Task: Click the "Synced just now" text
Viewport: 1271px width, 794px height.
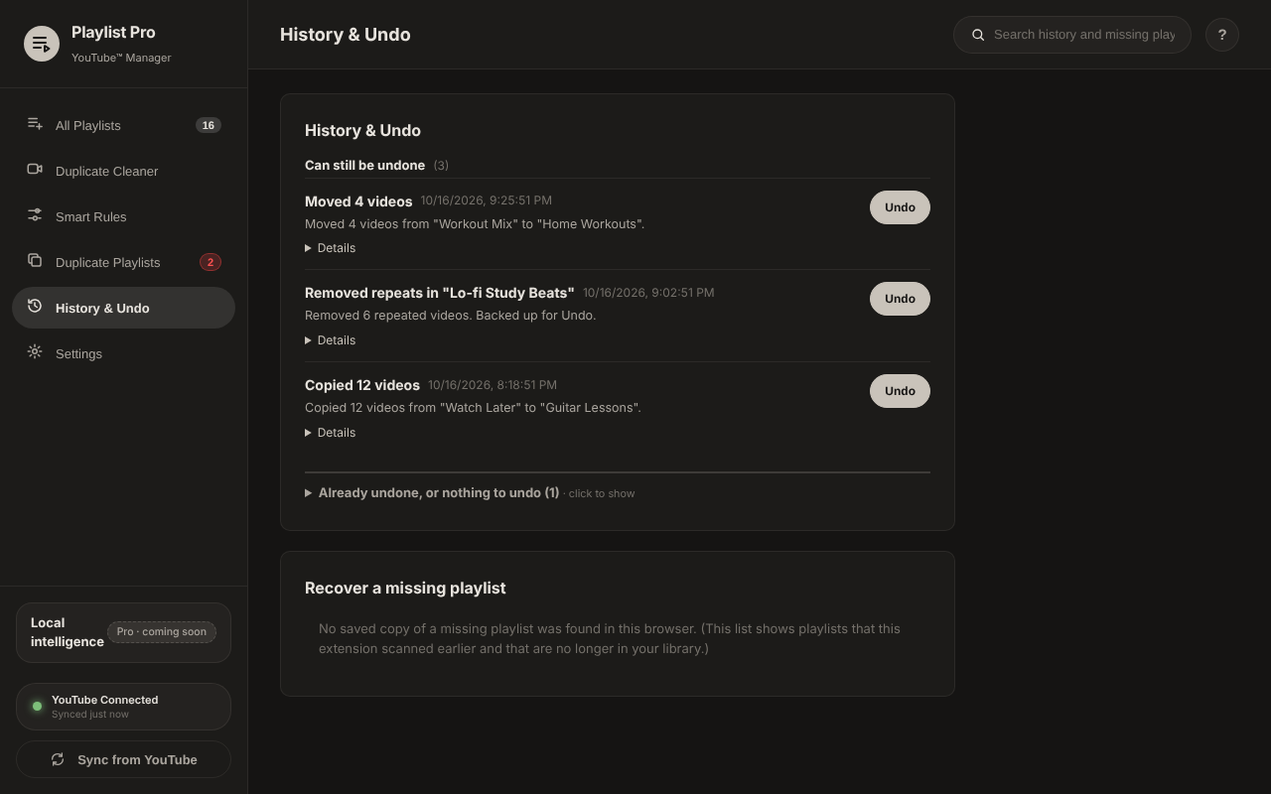Action: [x=90, y=715]
